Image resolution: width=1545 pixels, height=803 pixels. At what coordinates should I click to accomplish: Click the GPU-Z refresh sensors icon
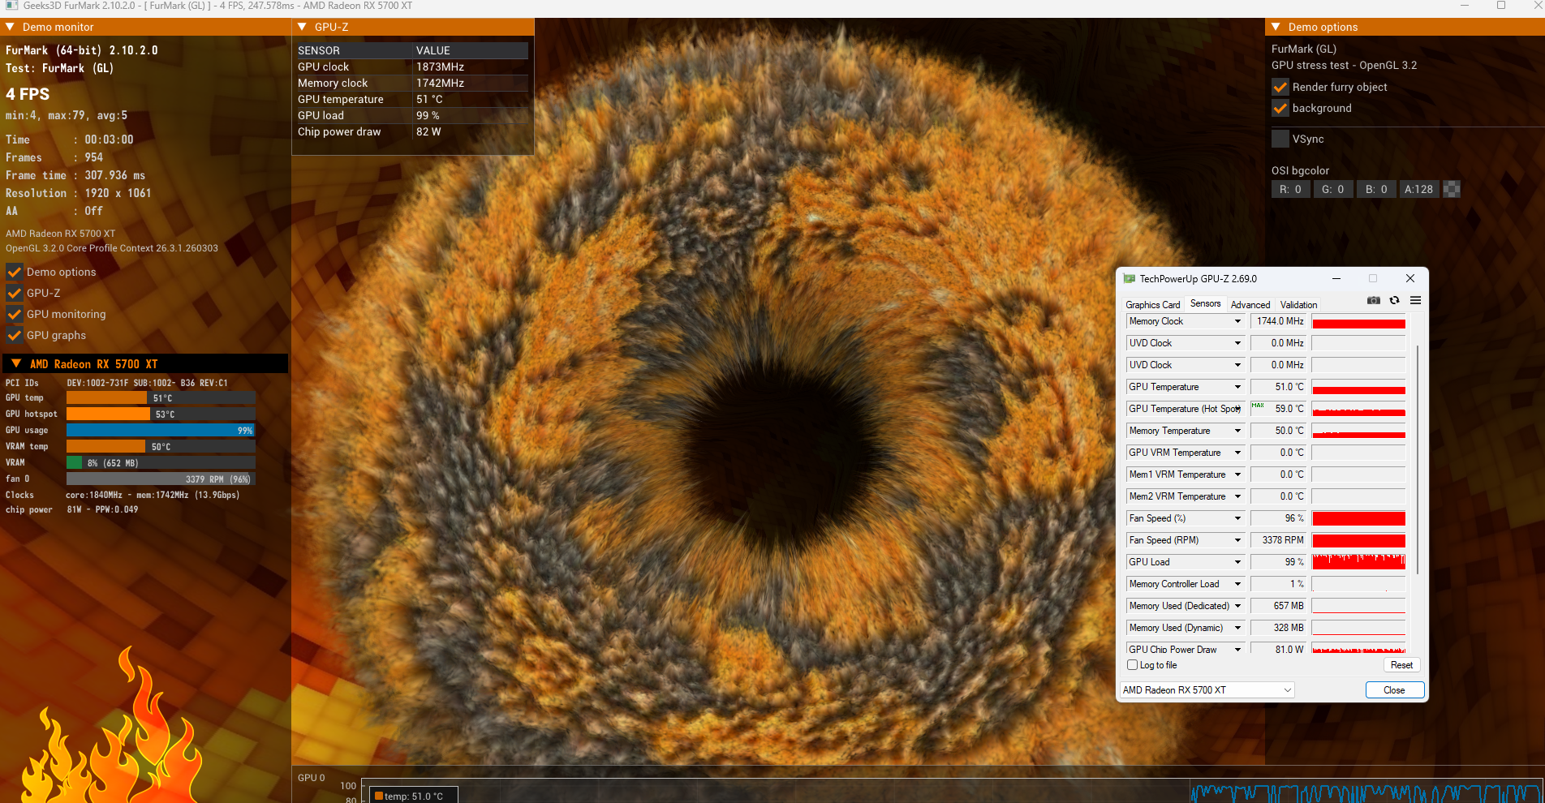pos(1394,300)
